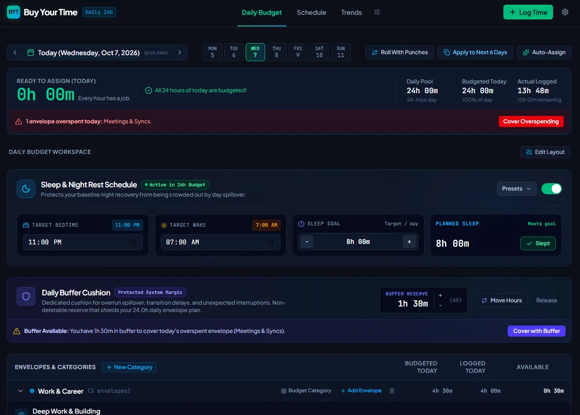Select Monday 5 in the week strip
The height and width of the screenshot is (415, 580).
(x=213, y=52)
